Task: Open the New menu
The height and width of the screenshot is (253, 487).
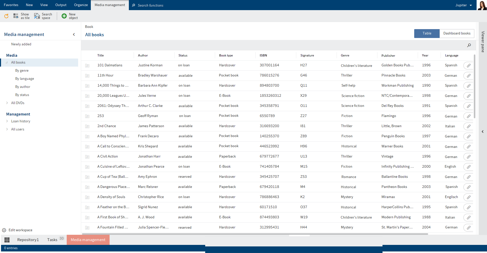Action: 29,5
